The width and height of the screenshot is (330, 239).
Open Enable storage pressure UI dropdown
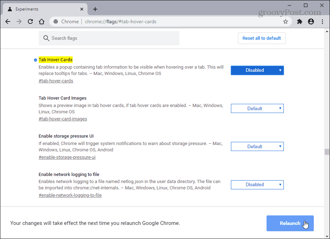click(x=257, y=146)
